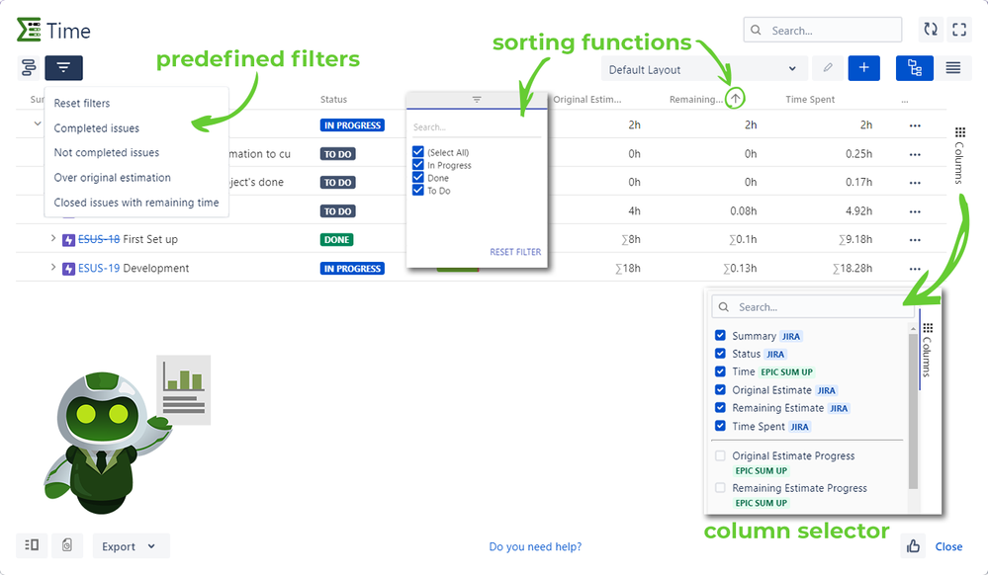Image resolution: width=988 pixels, height=575 pixels.
Task: Open the Export dropdown
Action: [130, 545]
